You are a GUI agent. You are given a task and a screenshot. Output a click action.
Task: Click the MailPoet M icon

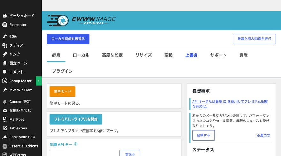pyautogui.click(x=5, y=119)
